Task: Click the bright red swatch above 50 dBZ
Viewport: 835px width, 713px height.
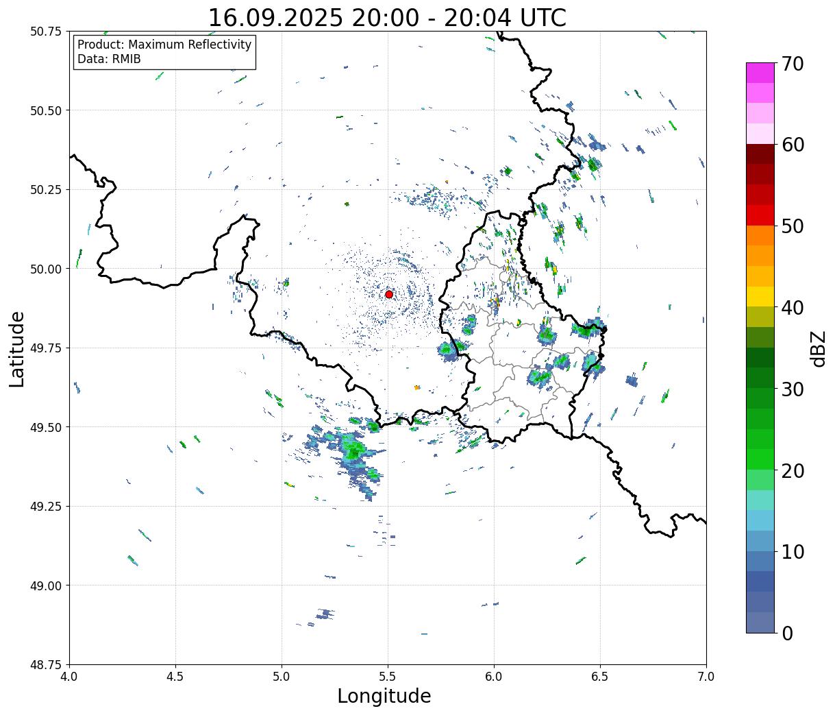Action: pos(760,215)
